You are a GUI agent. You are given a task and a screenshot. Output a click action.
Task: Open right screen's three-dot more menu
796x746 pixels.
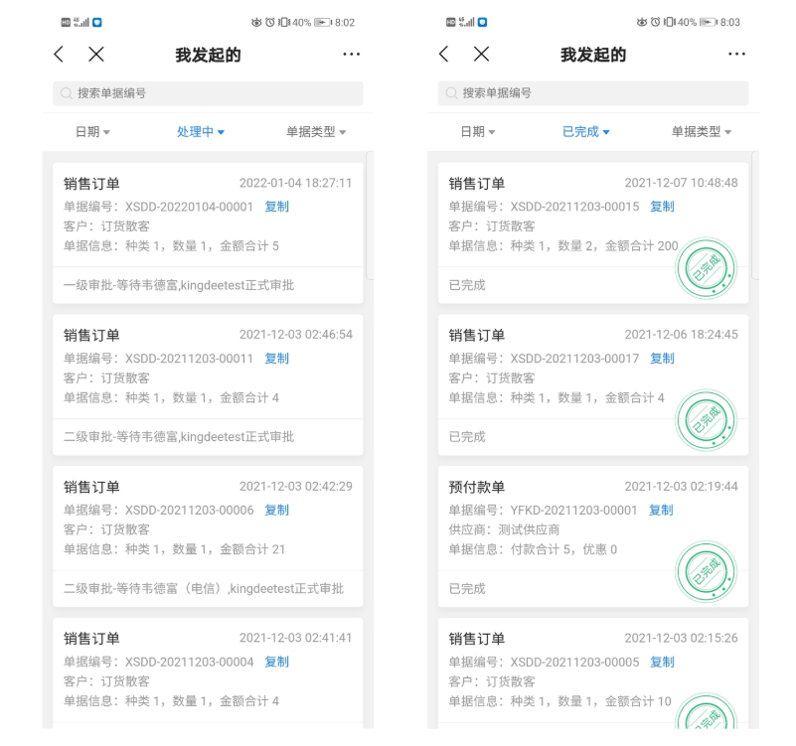[x=736, y=54]
